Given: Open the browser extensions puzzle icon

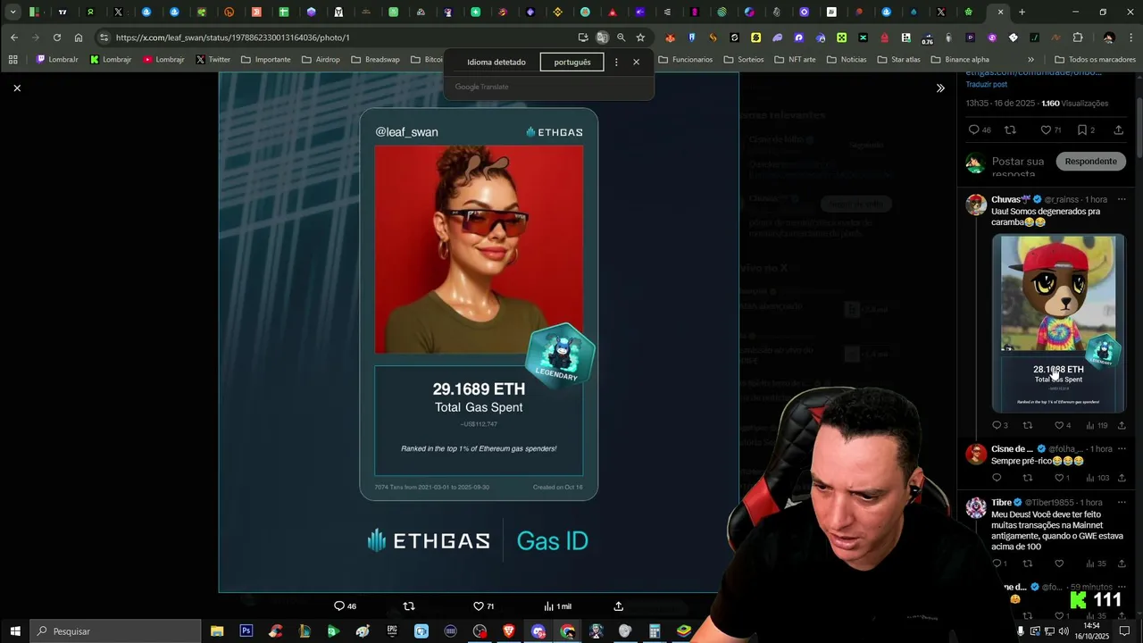Looking at the screenshot, I should (x=1078, y=38).
